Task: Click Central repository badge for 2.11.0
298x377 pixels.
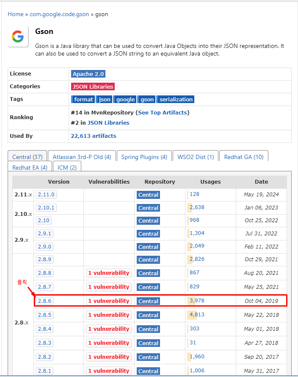Action: [148, 195]
